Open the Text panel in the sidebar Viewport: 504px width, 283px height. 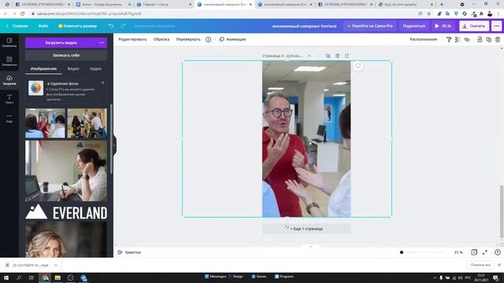9,99
